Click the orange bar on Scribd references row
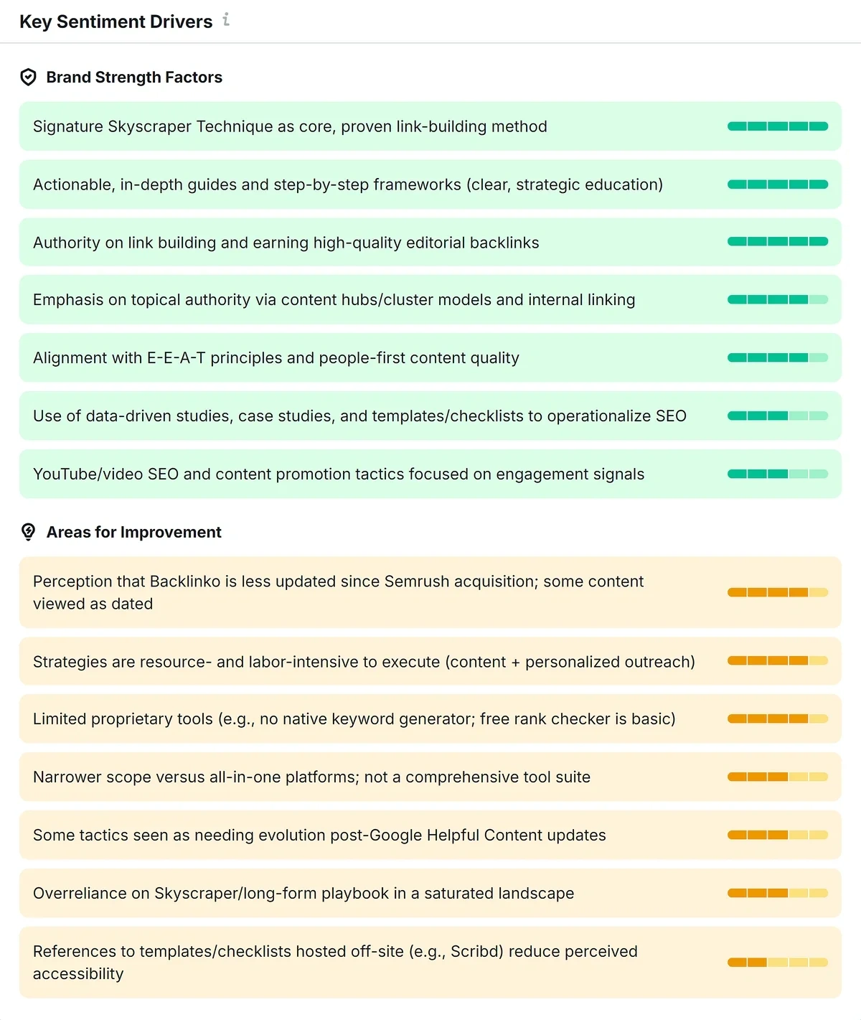 (777, 962)
